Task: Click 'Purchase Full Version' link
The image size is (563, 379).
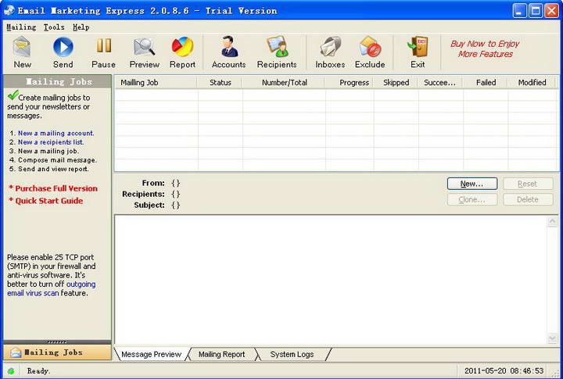Action: [x=56, y=188]
